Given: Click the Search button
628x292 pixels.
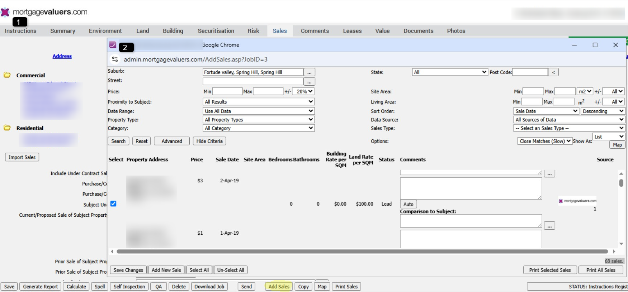Looking at the screenshot, I should pos(118,141).
